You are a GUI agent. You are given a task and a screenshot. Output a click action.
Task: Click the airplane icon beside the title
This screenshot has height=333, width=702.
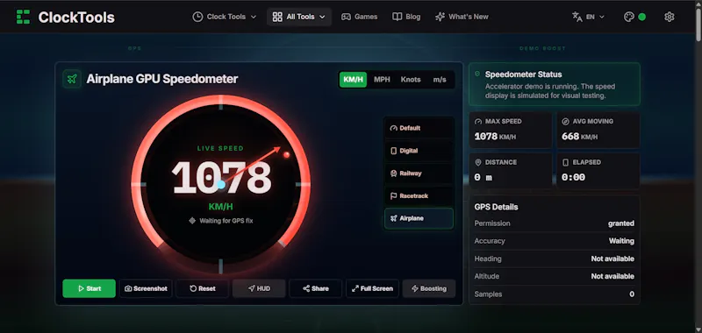(x=72, y=79)
